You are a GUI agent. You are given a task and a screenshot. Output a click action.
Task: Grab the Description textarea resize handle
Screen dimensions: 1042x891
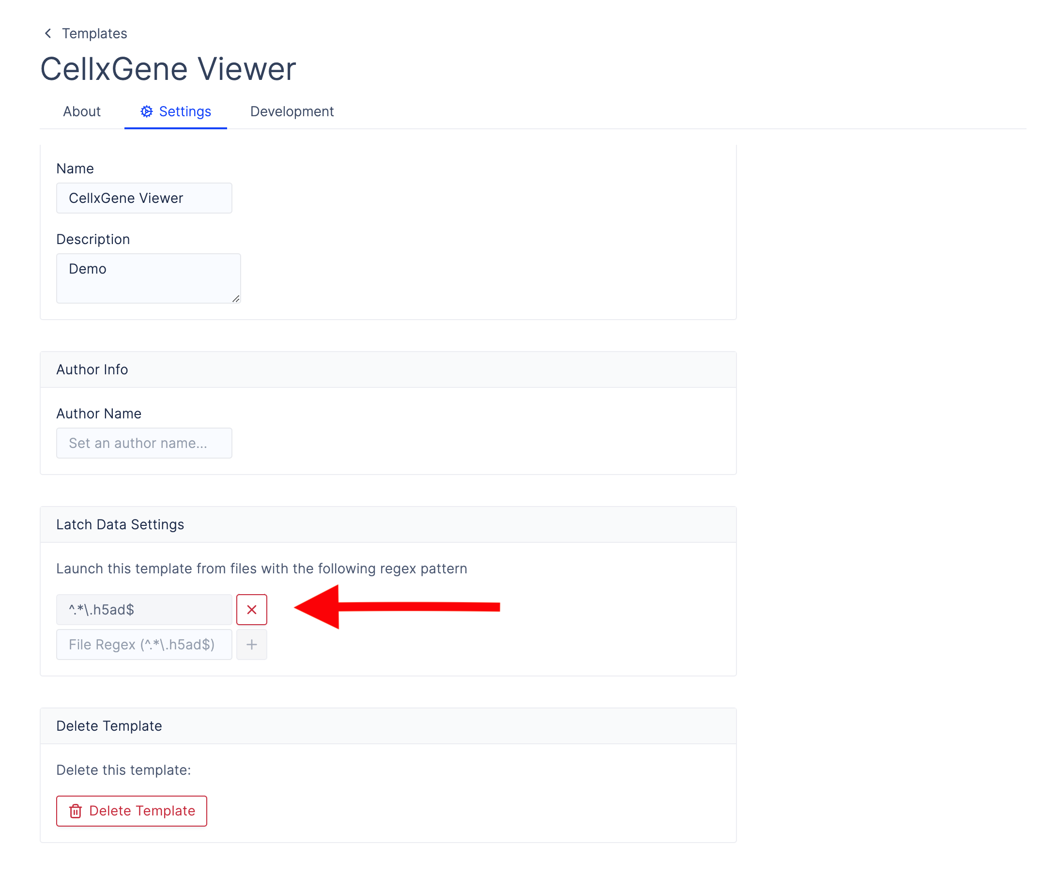[236, 299]
